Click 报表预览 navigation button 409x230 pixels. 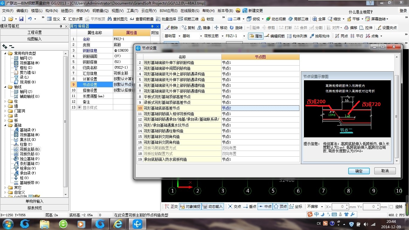(x=34, y=208)
